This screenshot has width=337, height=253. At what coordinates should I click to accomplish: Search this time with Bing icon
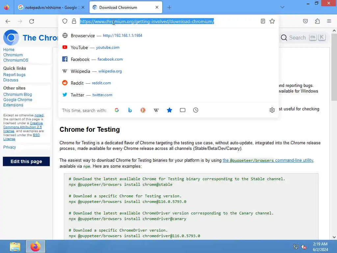[130, 110]
